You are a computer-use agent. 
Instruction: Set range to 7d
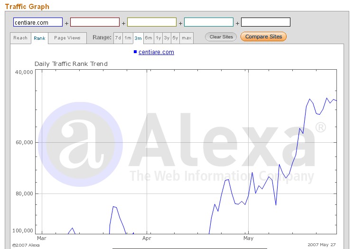(118, 38)
